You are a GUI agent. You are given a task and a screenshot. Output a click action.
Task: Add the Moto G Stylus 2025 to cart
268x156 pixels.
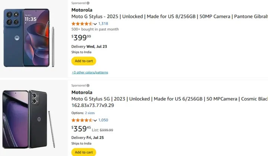(x=84, y=61)
